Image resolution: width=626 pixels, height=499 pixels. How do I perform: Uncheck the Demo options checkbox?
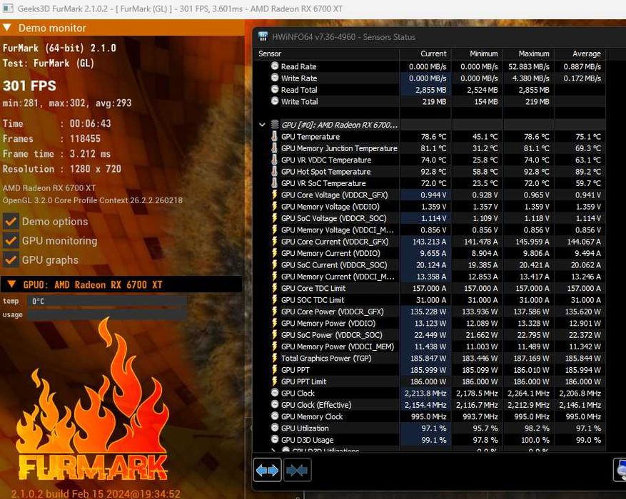(x=11, y=222)
